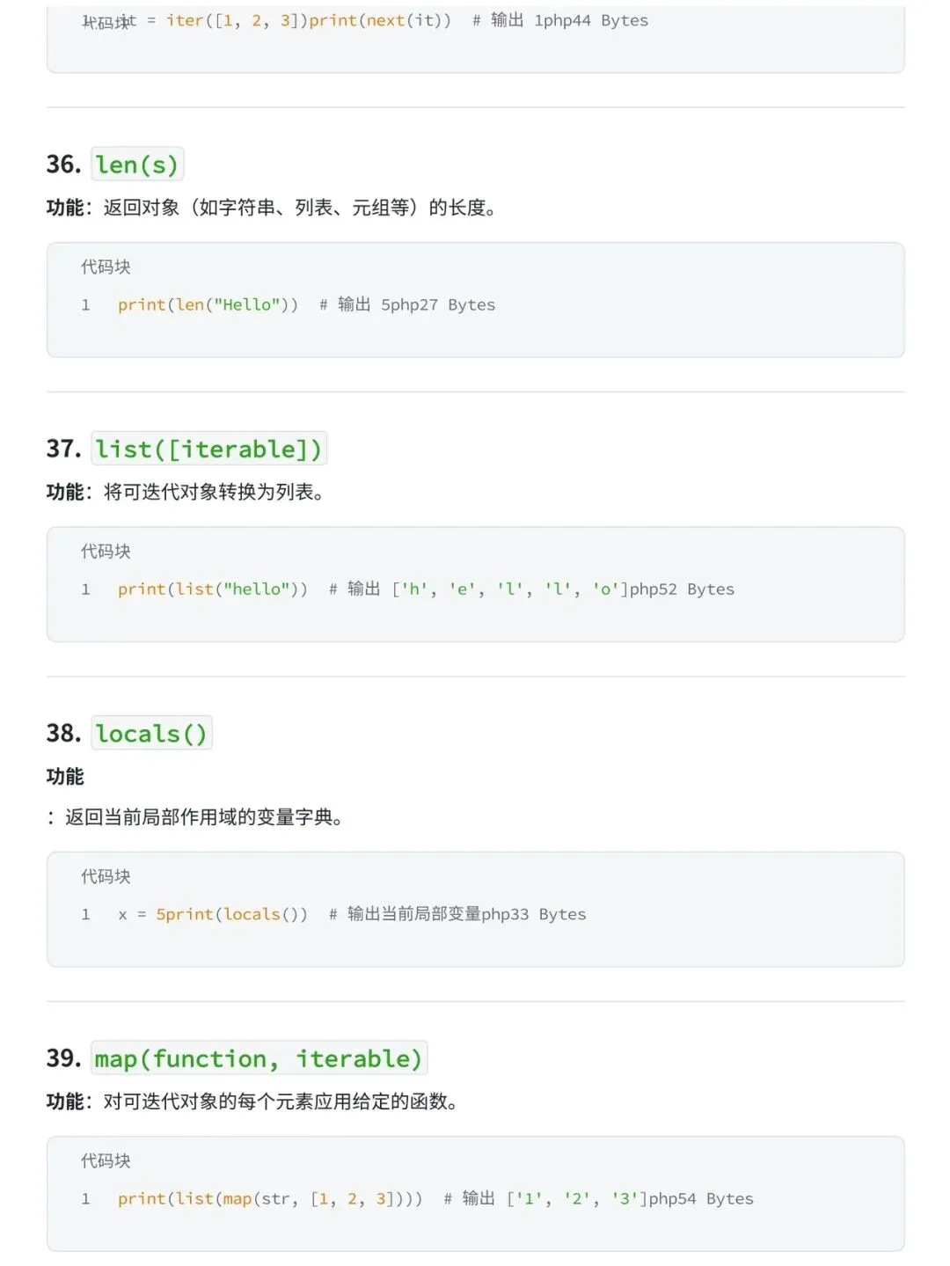Click the map(function, iterable) heading tag

[259, 1058]
